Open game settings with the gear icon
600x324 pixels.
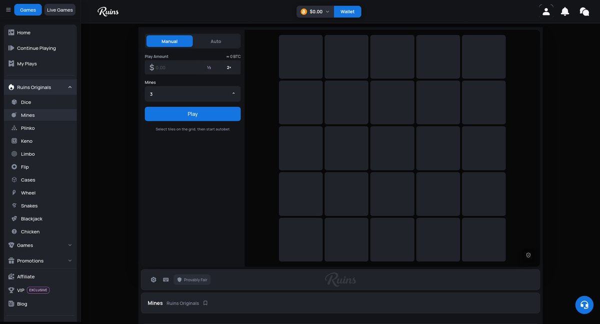coord(153,280)
